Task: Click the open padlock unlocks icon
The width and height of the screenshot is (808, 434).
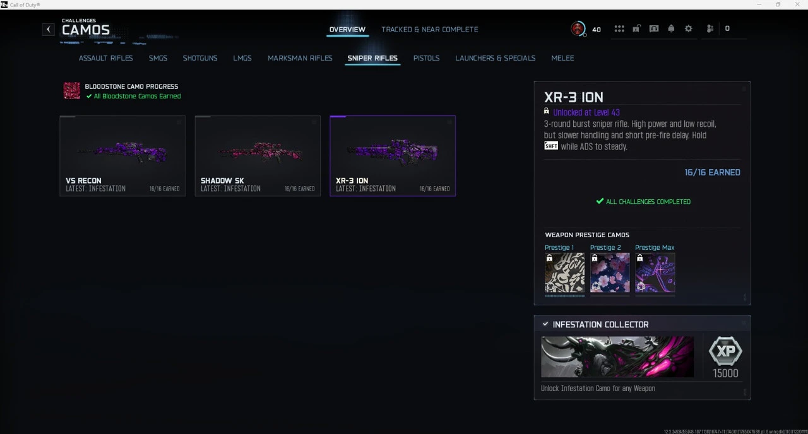Action: pyautogui.click(x=637, y=29)
